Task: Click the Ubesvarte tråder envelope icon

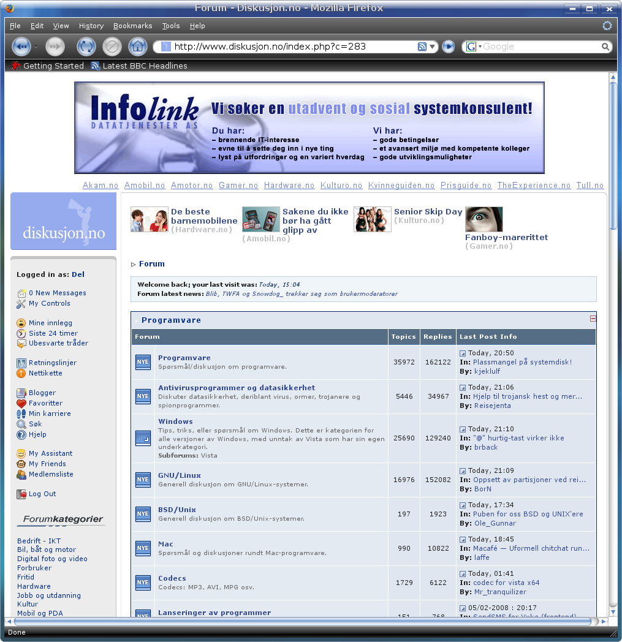Action: (x=21, y=344)
